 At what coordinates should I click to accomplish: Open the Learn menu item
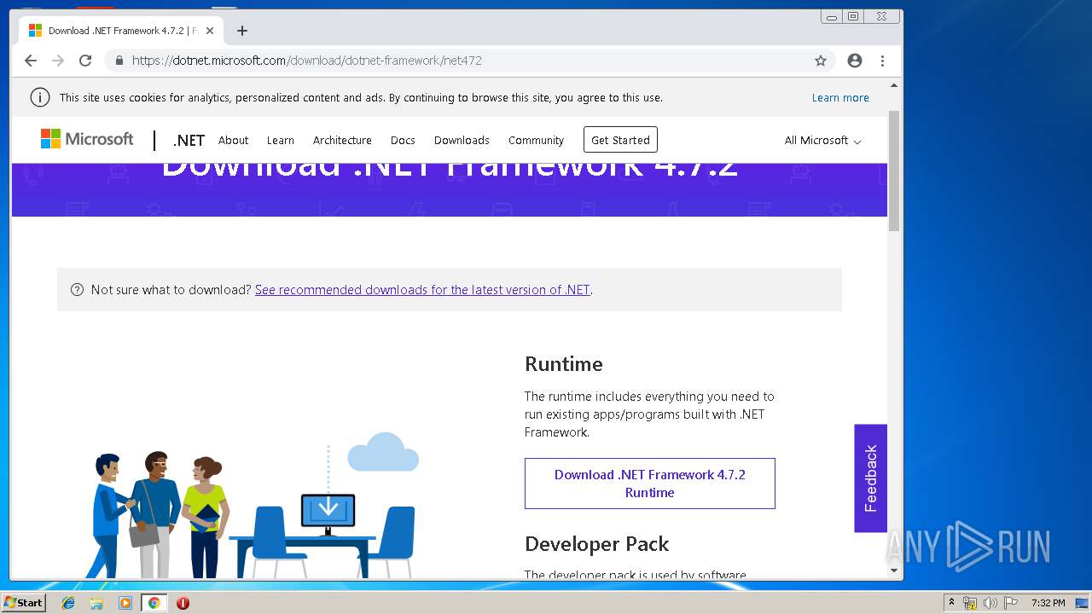tap(280, 140)
